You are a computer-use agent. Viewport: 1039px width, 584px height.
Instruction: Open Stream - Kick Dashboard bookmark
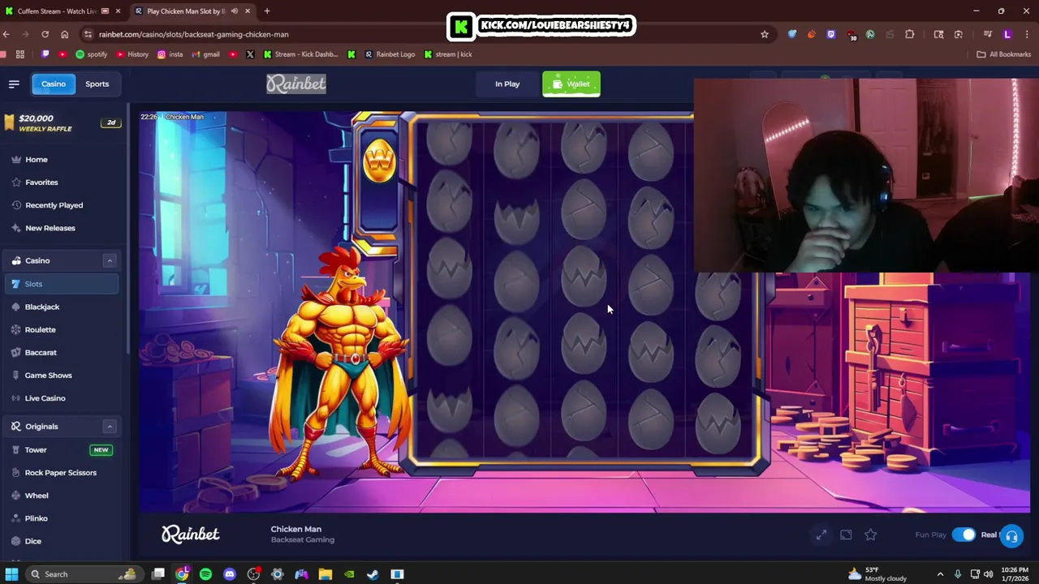point(300,54)
